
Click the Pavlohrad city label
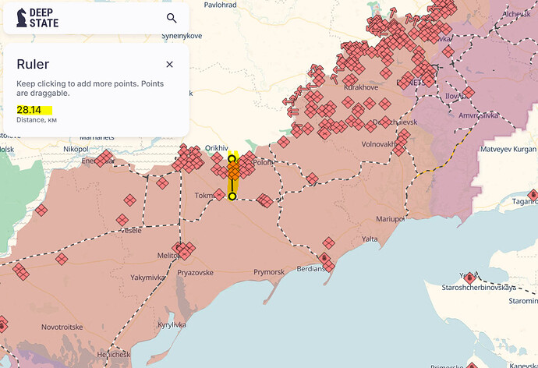tap(220, 5)
